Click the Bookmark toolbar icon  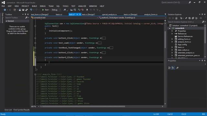pos(87,10)
